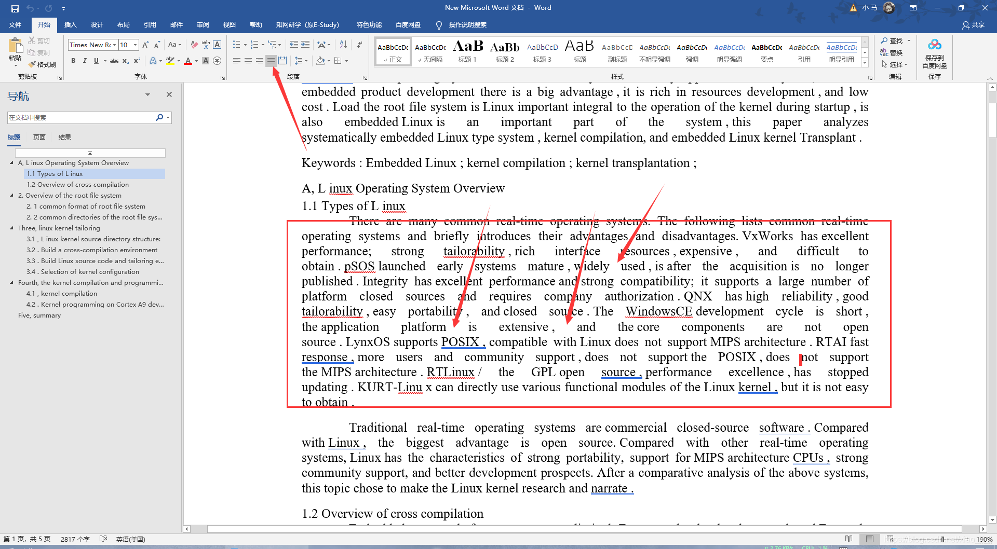Click the Increase Font Size icon
The width and height of the screenshot is (997, 549).
tap(146, 45)
